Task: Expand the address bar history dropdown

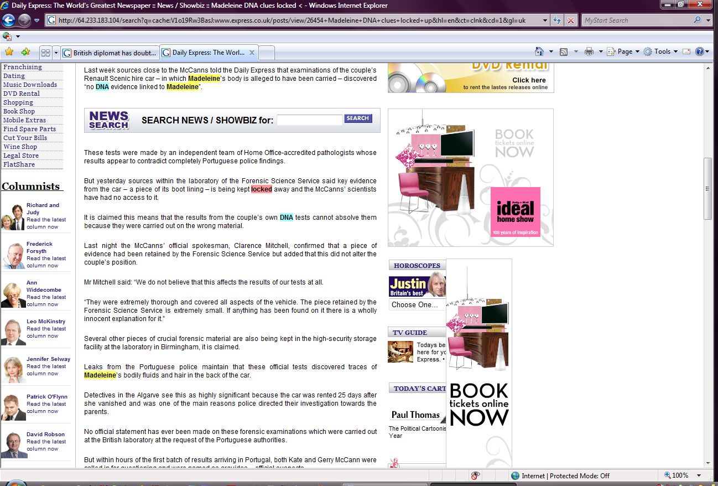Action: (x=544, y=20)
